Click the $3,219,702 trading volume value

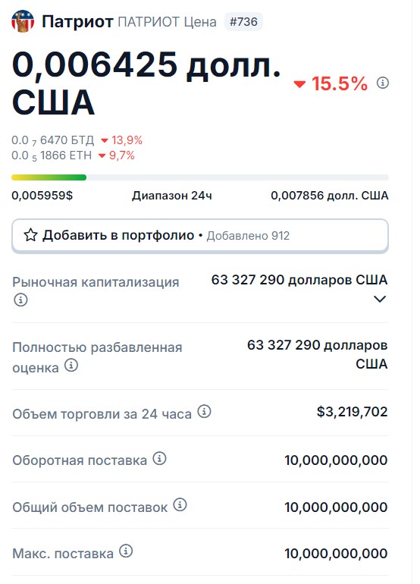tap(352, 412)
